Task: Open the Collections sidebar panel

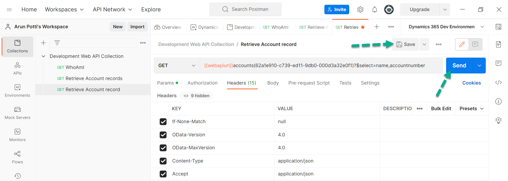Action: pyautogui.click(x=17, y=47)
